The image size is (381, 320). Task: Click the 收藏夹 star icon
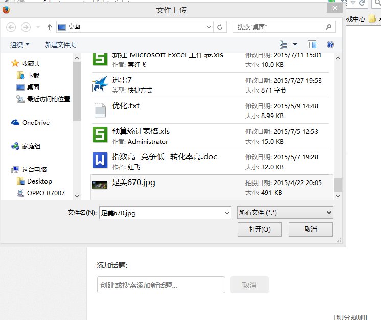pos(15,63)
